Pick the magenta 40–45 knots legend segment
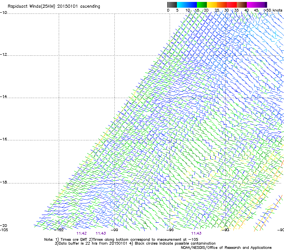284x250 pixels. coord(252,5)
